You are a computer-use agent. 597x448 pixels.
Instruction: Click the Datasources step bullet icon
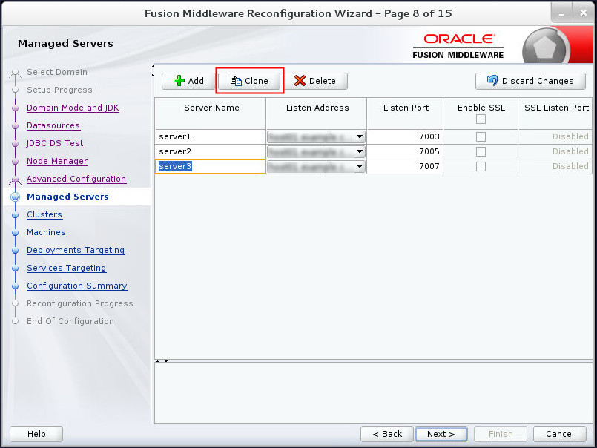coord(16,125)
